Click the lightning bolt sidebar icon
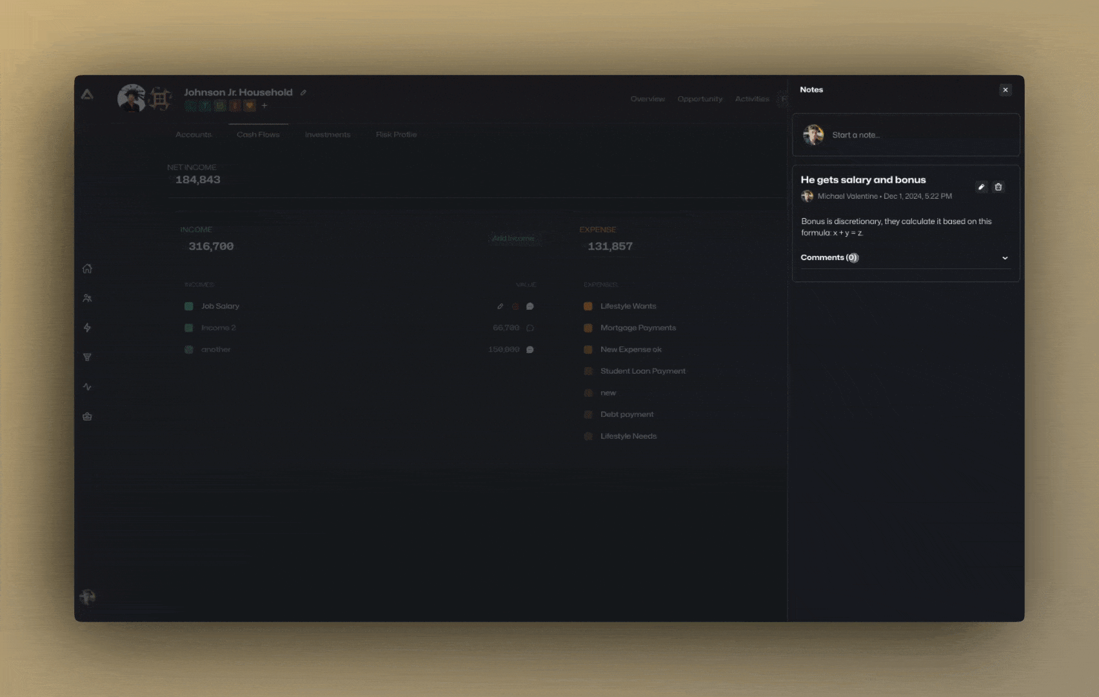Viewport: 1099px width, 697px height. pos(87,328)
